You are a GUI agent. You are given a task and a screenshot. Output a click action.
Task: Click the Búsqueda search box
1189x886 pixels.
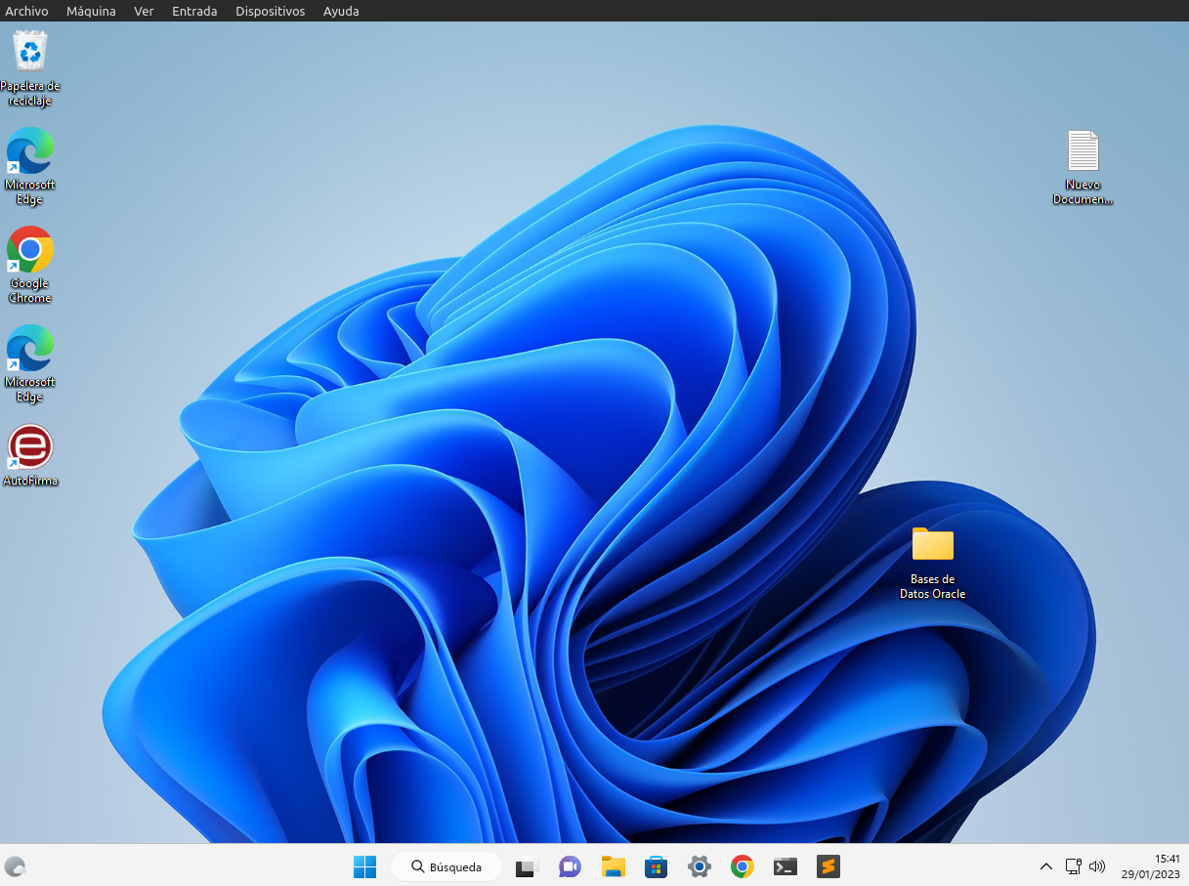(446, 866)
